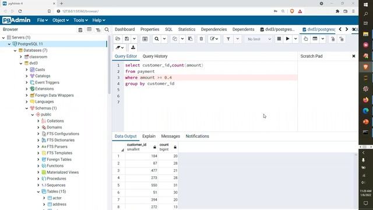Image resolution: width=373 pixels, height=210 pixels.
Task: Click the customer_id column header
Action: point(141,147)
